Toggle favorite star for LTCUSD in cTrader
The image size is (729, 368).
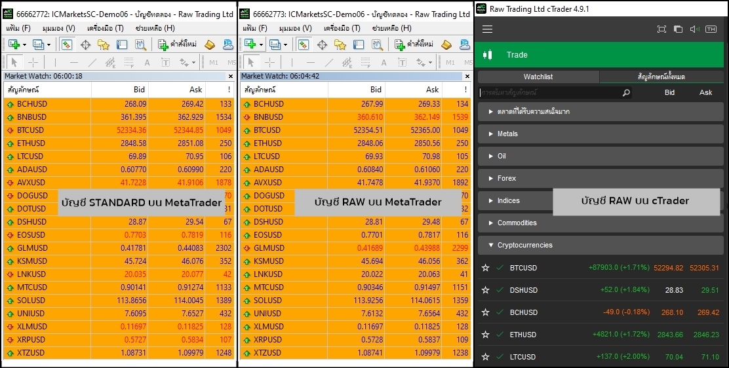coord(485,357)
